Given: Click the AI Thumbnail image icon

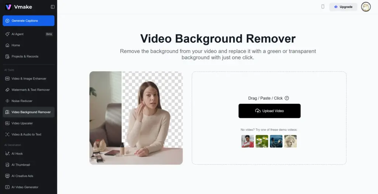Looking at the screenshot, I should coord(7,165).
